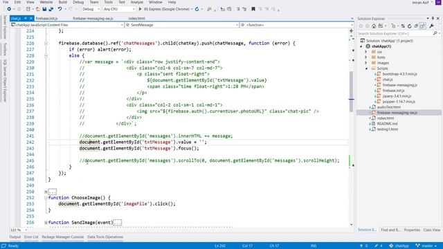Viewport: 443px width, 249px height.
Task: Expand the images folder
Action: click(x=366, y=63)
